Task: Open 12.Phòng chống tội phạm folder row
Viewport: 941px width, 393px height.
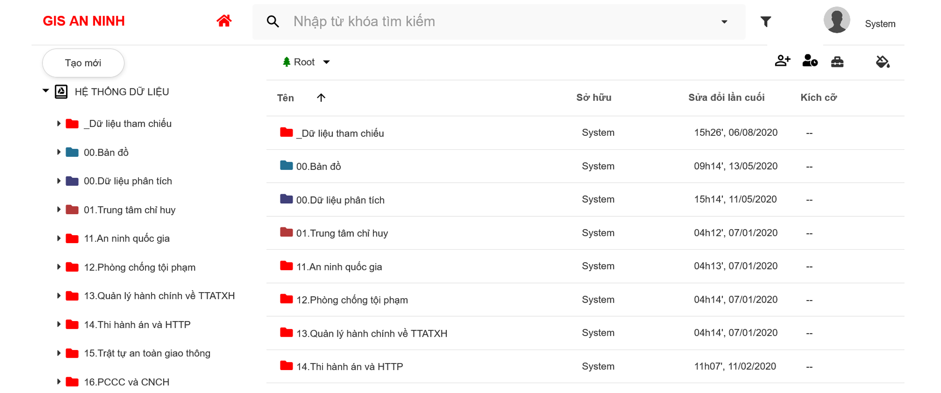Action: [x=352, y=300]
